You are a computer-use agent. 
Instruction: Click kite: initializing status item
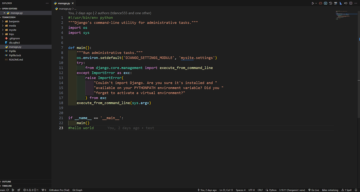point(330,190)
